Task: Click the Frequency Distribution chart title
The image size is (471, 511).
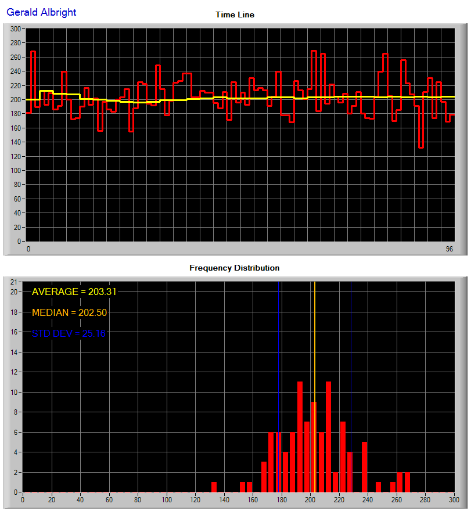Action: coord(235,268)
